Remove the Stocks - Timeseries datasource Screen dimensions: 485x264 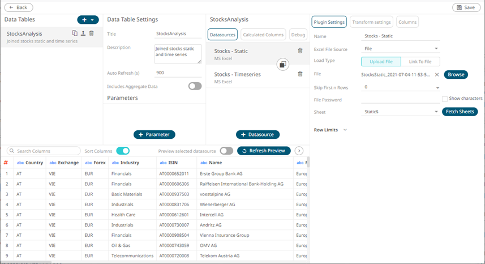click(300, 74)
